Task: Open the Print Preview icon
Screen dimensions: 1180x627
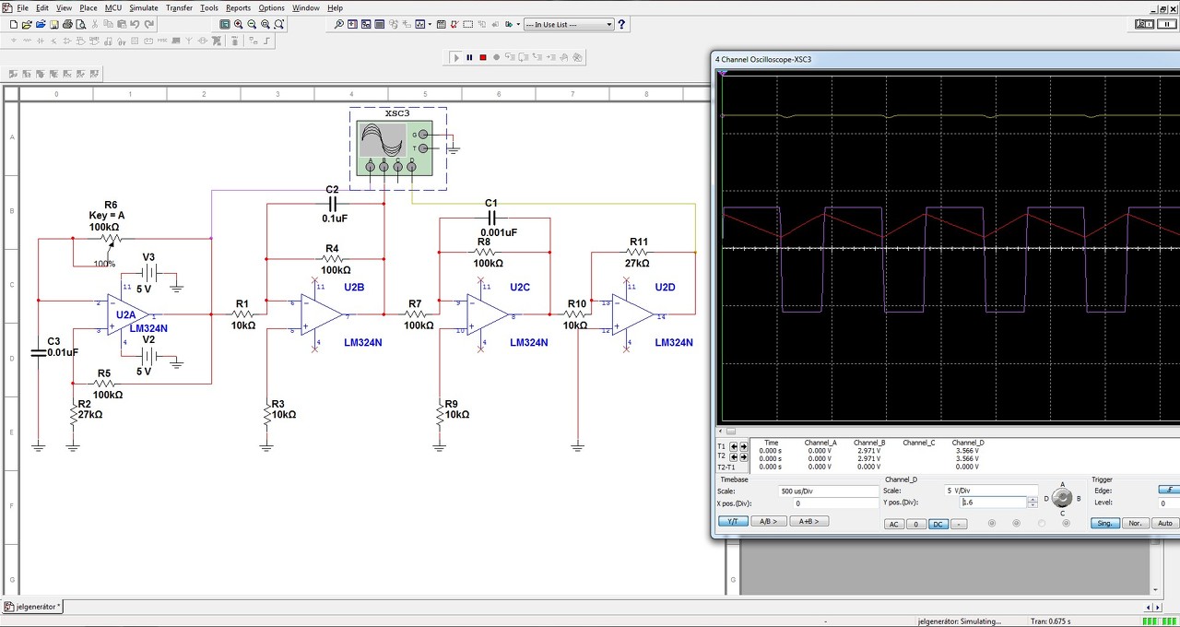Action: 82,25
